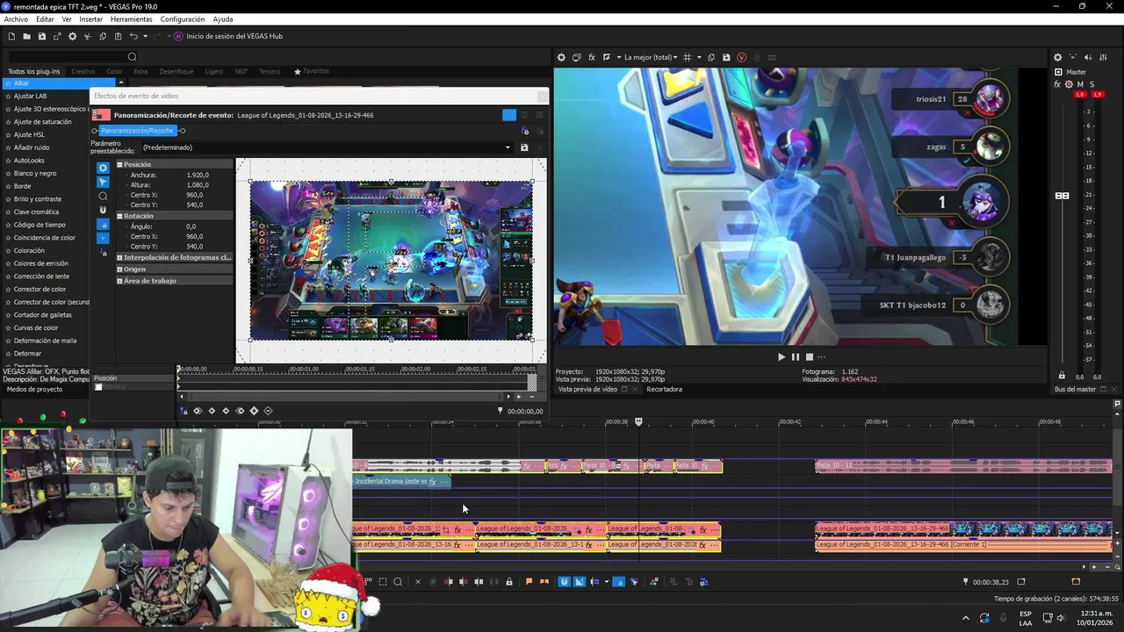
Task: Click the New project icon in toolbar
Action: coord(11,36)
